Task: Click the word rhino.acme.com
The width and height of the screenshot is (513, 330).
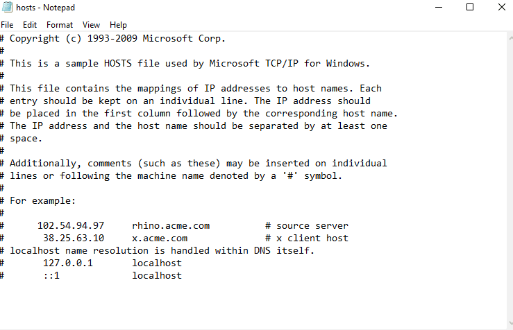Action: pos(170,225)
